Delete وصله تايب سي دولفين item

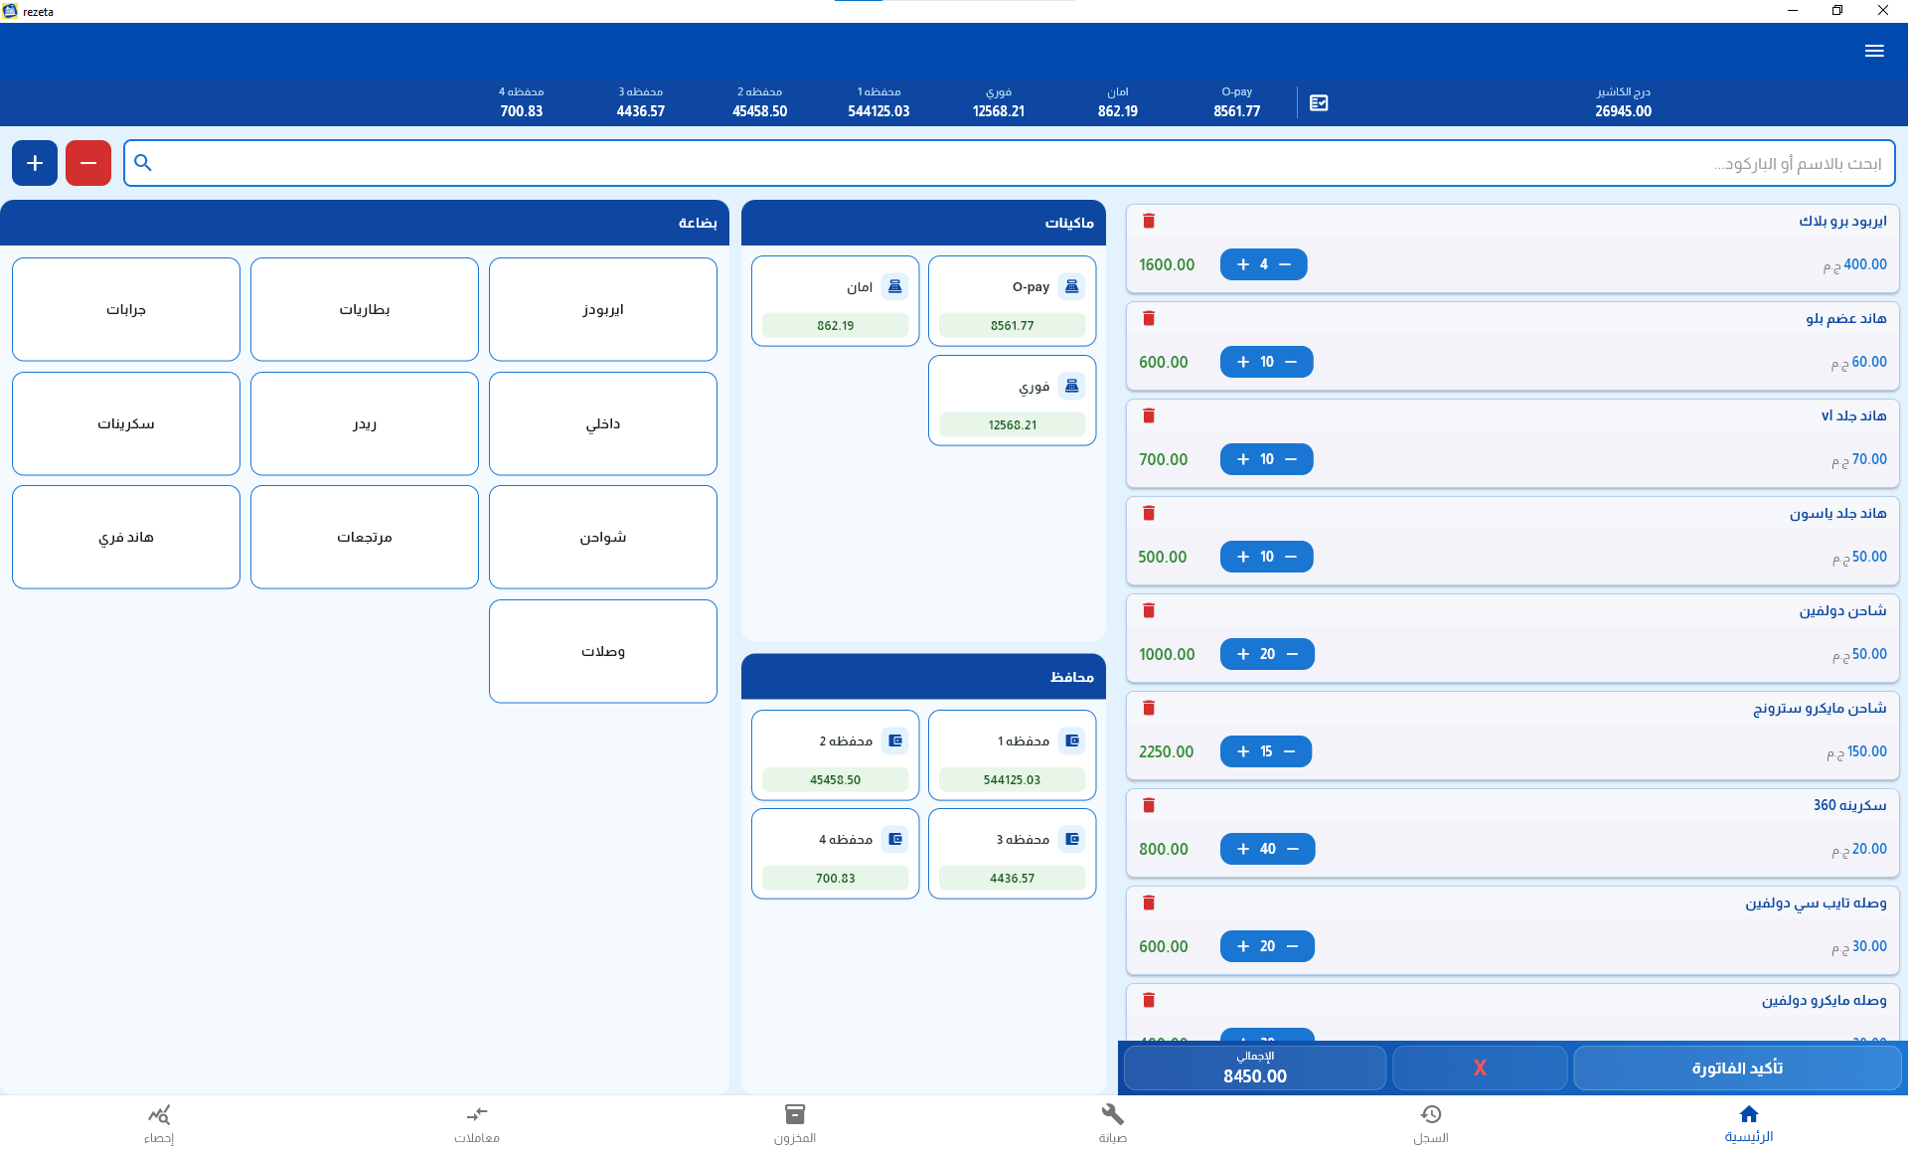1149,903
